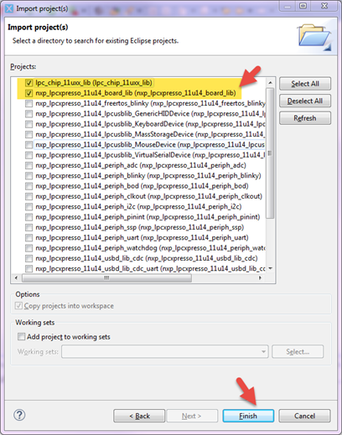Screen dimensions: 342x435
Task: Check the periph_ssp project checkbox
Action: coord(28,227)
